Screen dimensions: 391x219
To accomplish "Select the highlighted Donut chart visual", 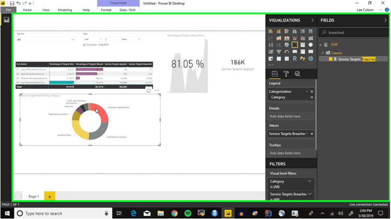I will tap(295, 45).
